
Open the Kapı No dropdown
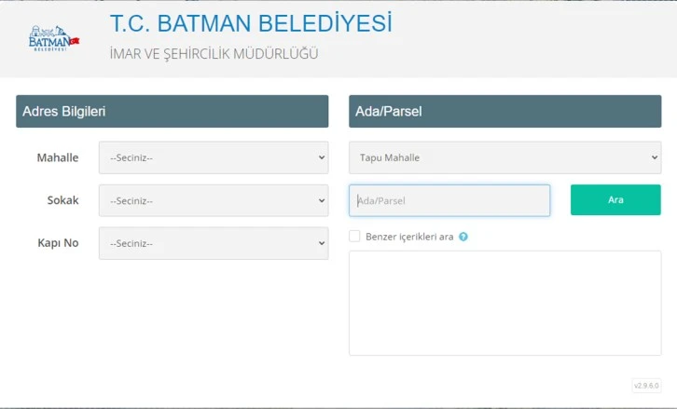coord(214,243)
